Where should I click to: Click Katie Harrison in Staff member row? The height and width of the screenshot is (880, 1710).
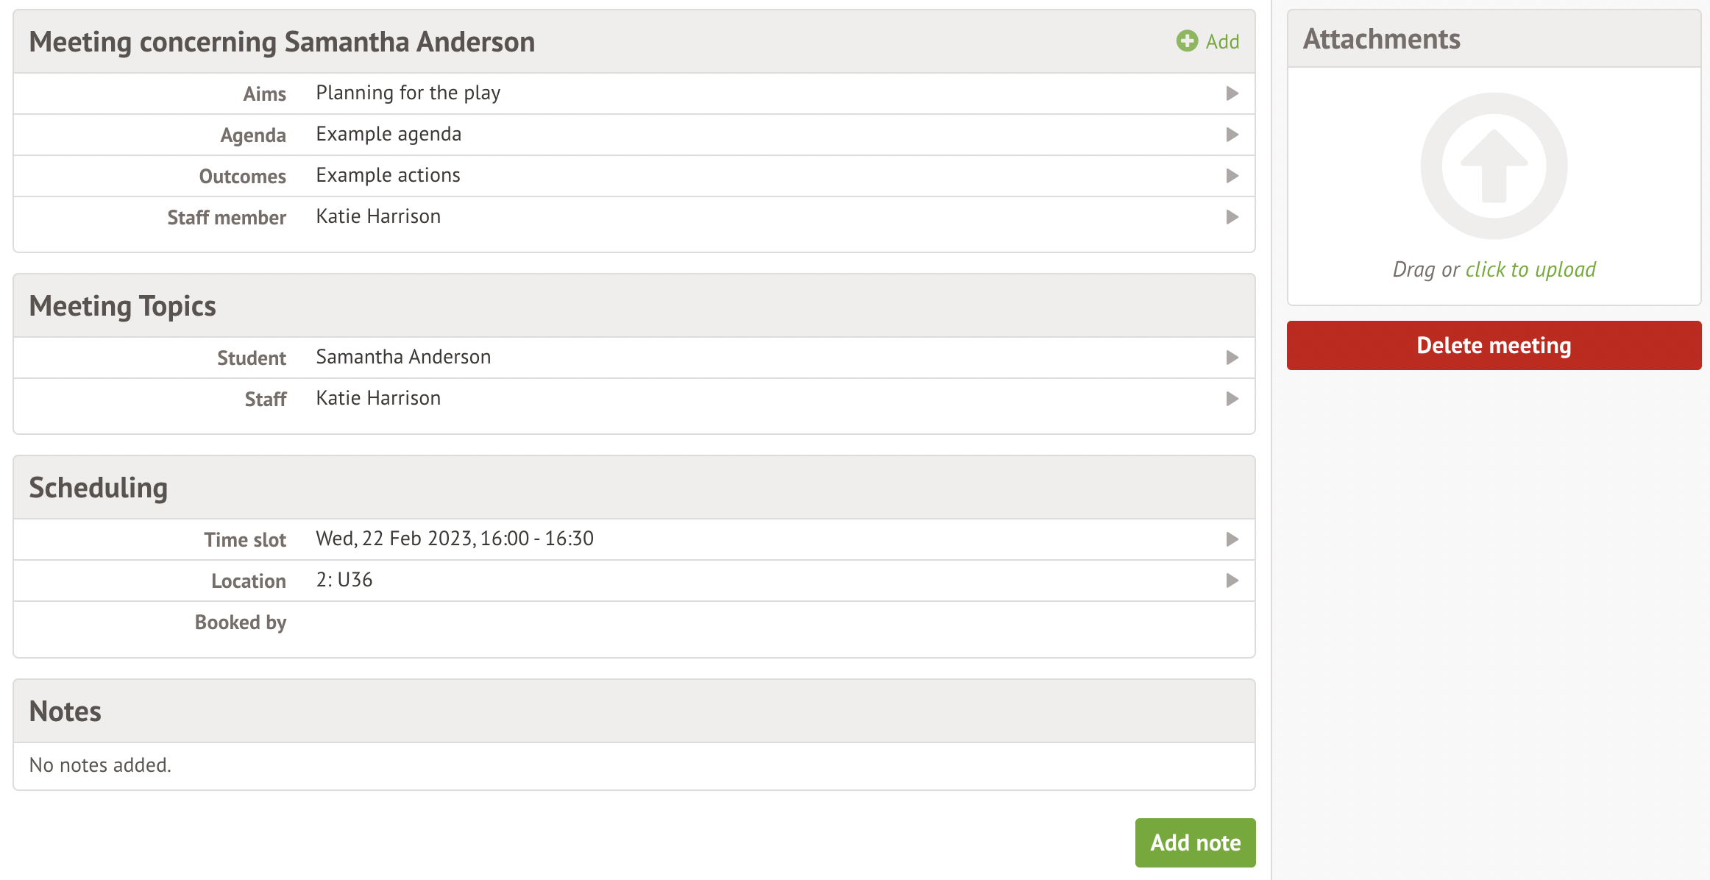coord(378,217)
